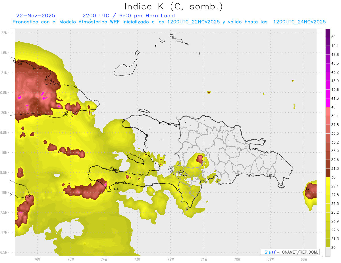Click the date '22-Nov-2025'
The height and width of the screenshot is (263, 341).
click(36, 16)
